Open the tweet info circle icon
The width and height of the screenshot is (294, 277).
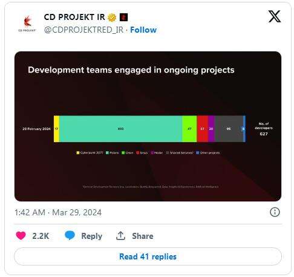pos(275,212)
